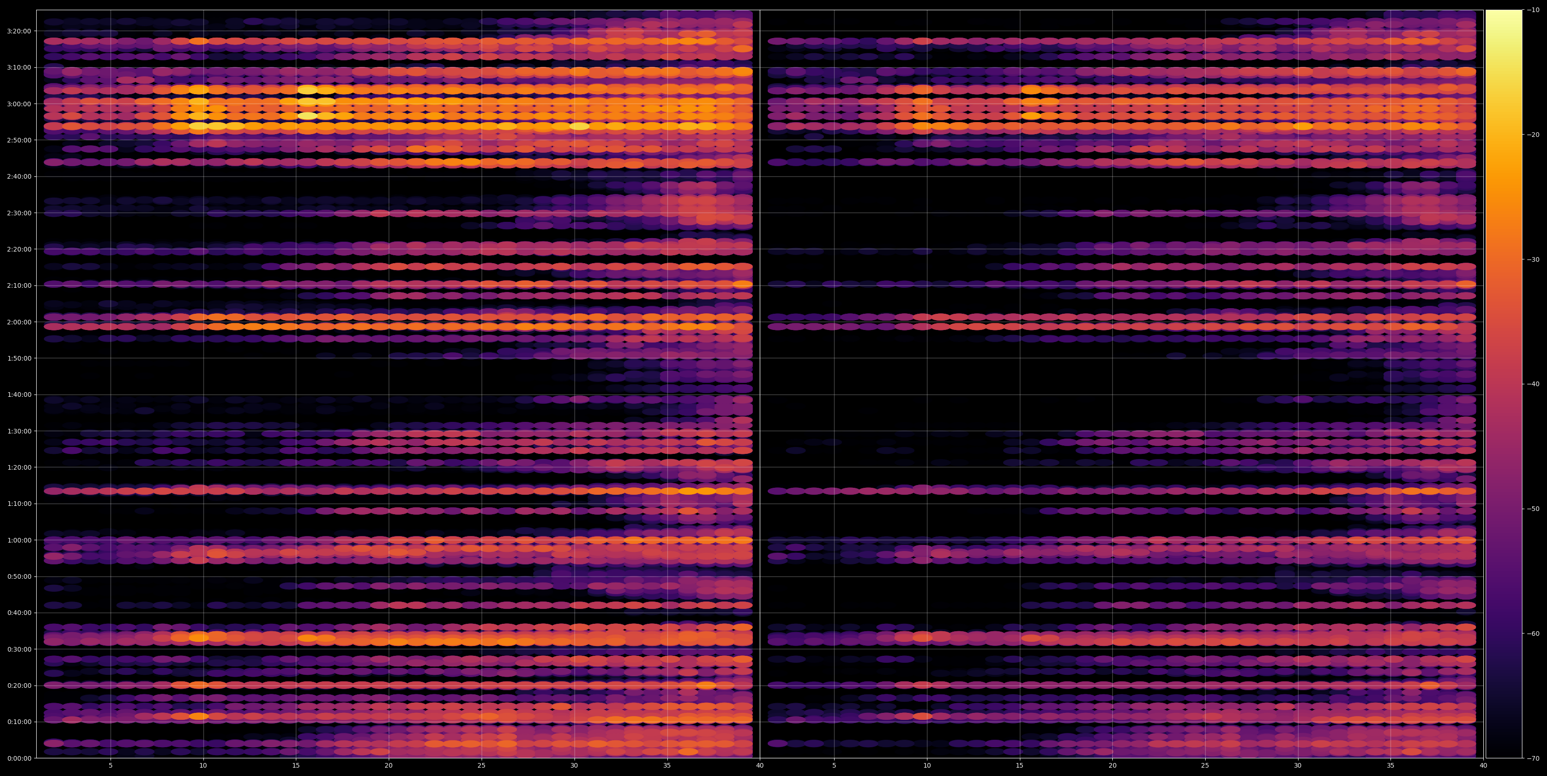The image size is (1547, 776).
Task: Click x-axis label 25 under right heatmap
Action: (x=1205, y=766)
